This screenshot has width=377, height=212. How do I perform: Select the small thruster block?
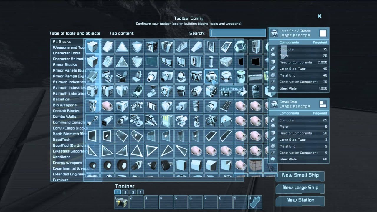(x=152, y=77)
